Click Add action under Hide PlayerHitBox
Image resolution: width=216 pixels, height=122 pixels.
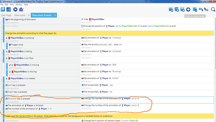(86, 22)
